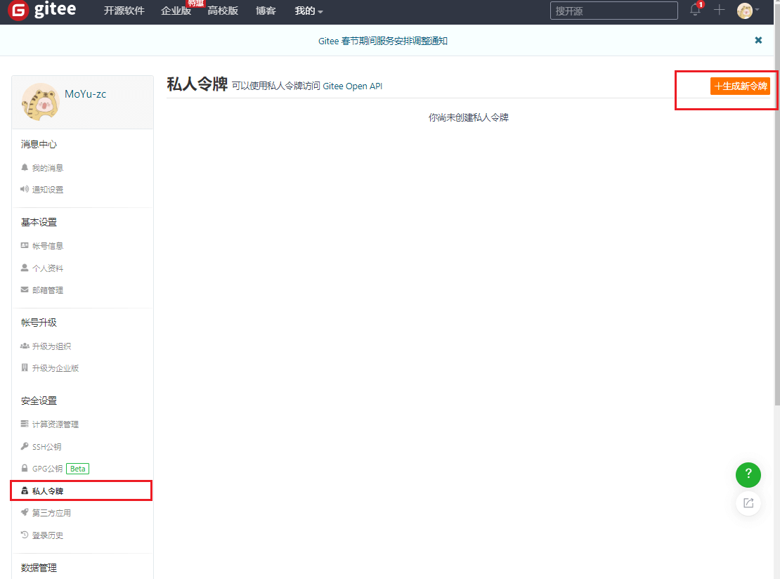The height and width of the screenshot is (579, 780).
Task: Expand the 我的 dropdown menu
Action: point(308,11)
